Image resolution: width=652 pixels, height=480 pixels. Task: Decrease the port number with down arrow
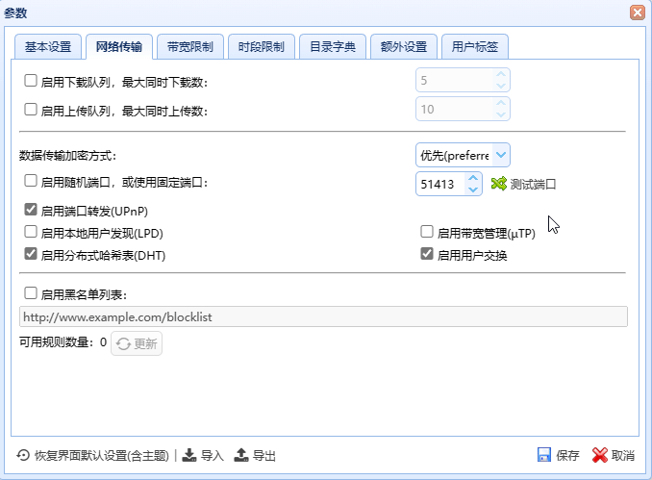tap(471, 189)
